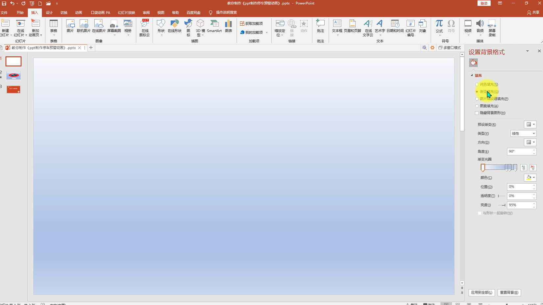The height and width of the screenshot is (305, 543).
Task: Open zoom positioning (缩放定位) tool
Action: click(x=280, y=28)
